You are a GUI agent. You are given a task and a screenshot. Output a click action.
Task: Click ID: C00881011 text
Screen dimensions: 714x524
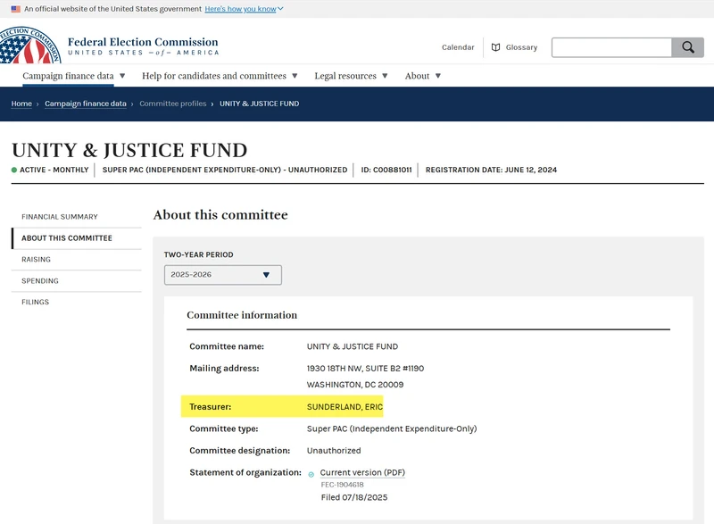(386, 170)
